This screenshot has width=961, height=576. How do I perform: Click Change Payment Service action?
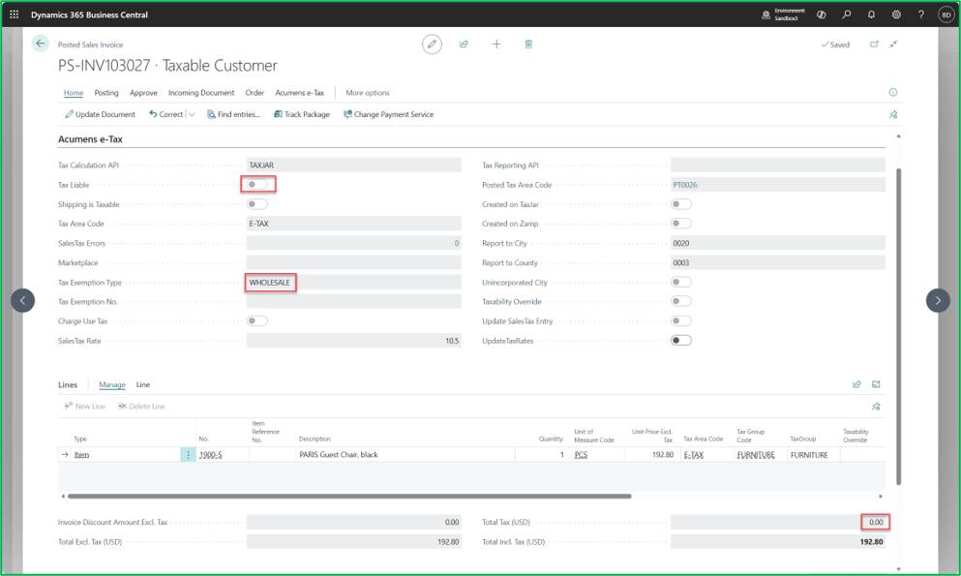click(x=389, y=114)
